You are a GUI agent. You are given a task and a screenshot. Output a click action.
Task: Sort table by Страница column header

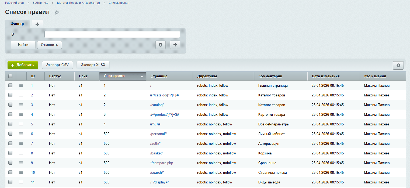click(169, 76)
